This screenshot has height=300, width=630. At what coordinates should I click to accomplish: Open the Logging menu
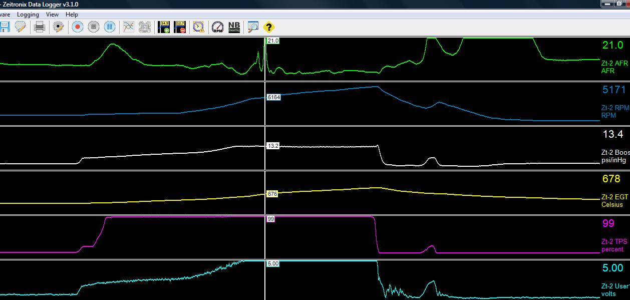tap(28, 15)
